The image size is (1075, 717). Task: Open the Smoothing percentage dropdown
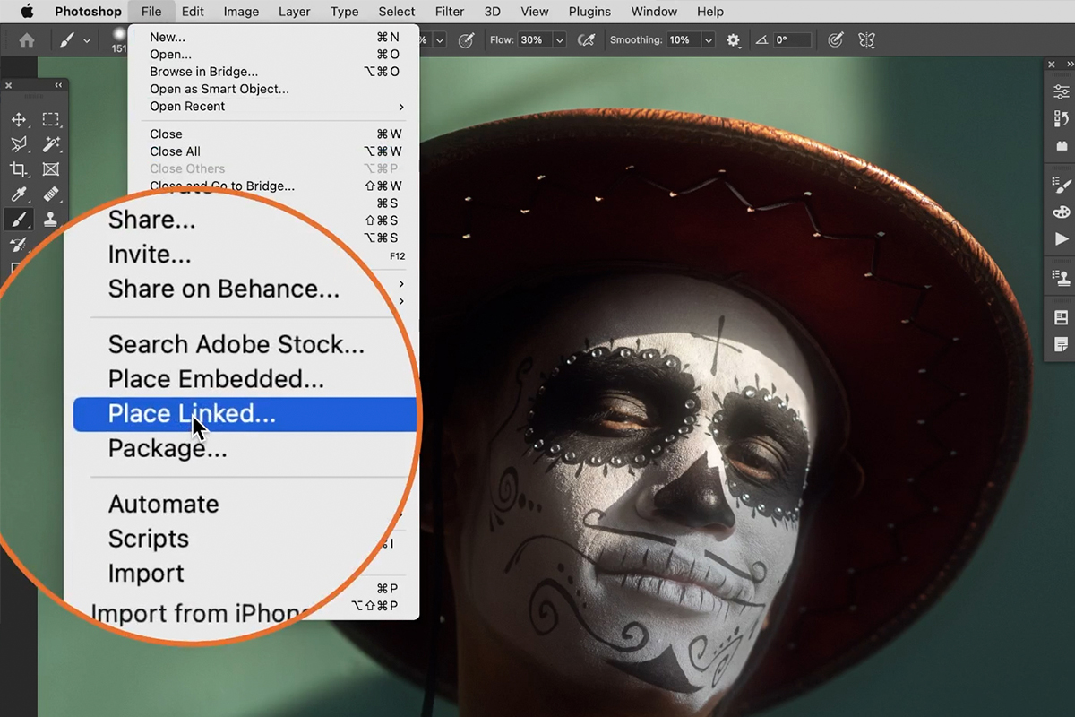click(708, 39)
